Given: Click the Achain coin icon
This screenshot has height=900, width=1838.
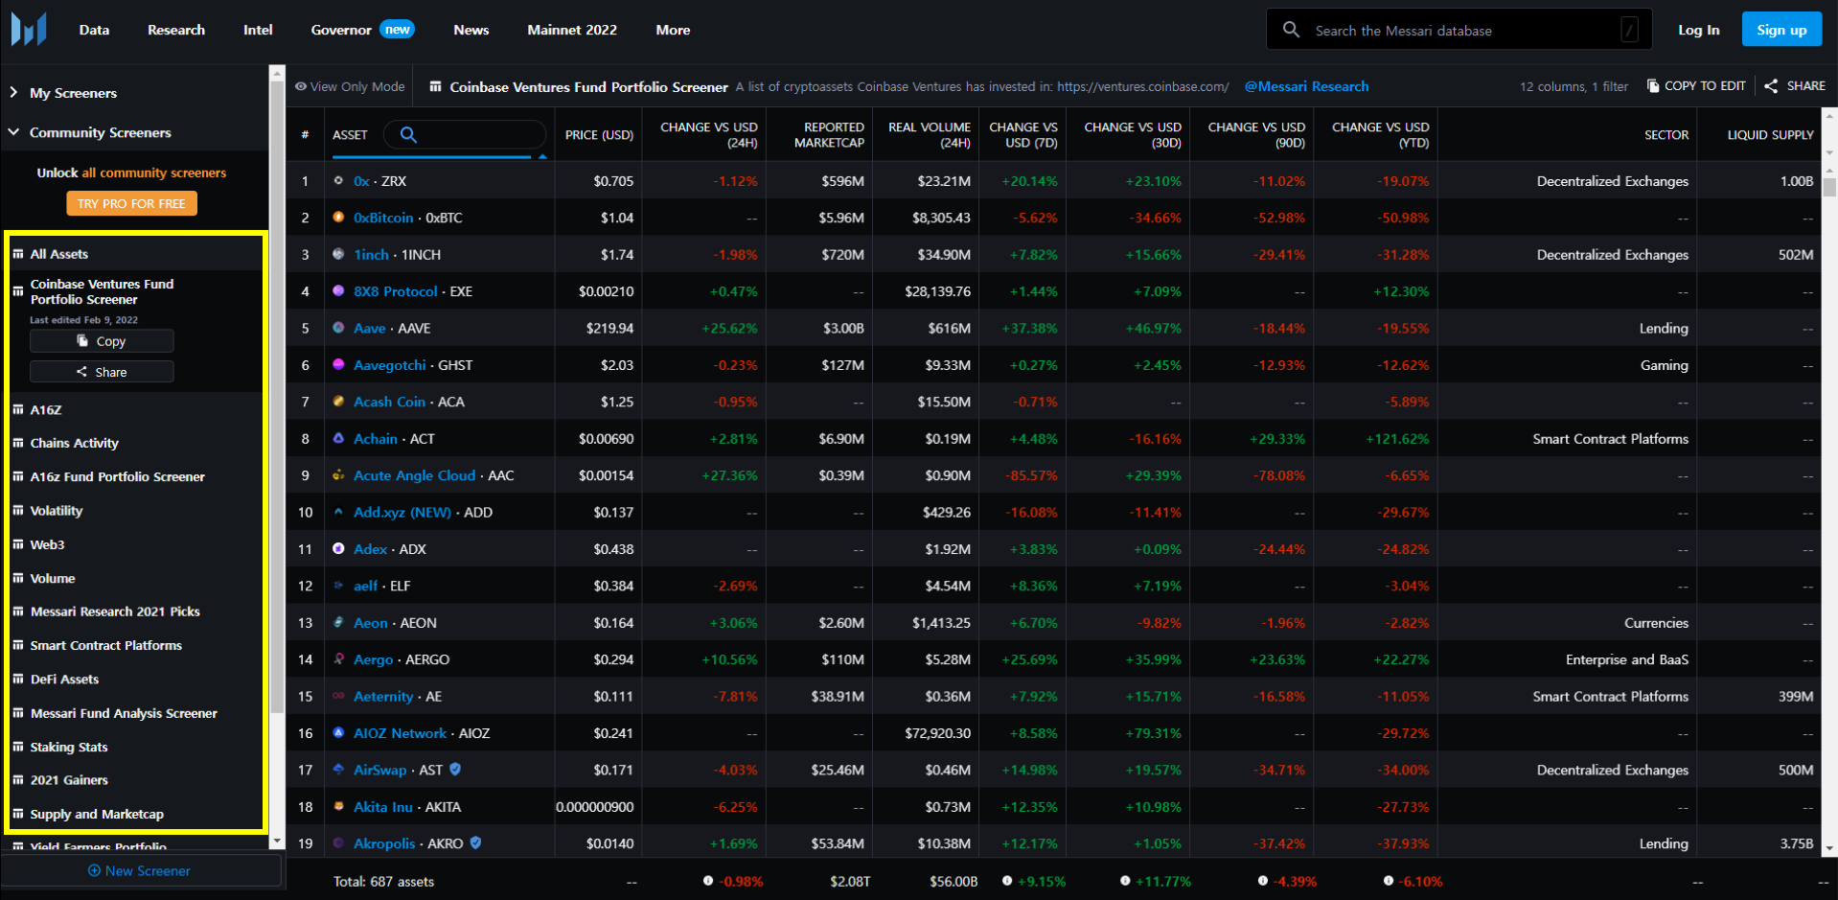Looking at the screenshot, I should tap(338, 438).
